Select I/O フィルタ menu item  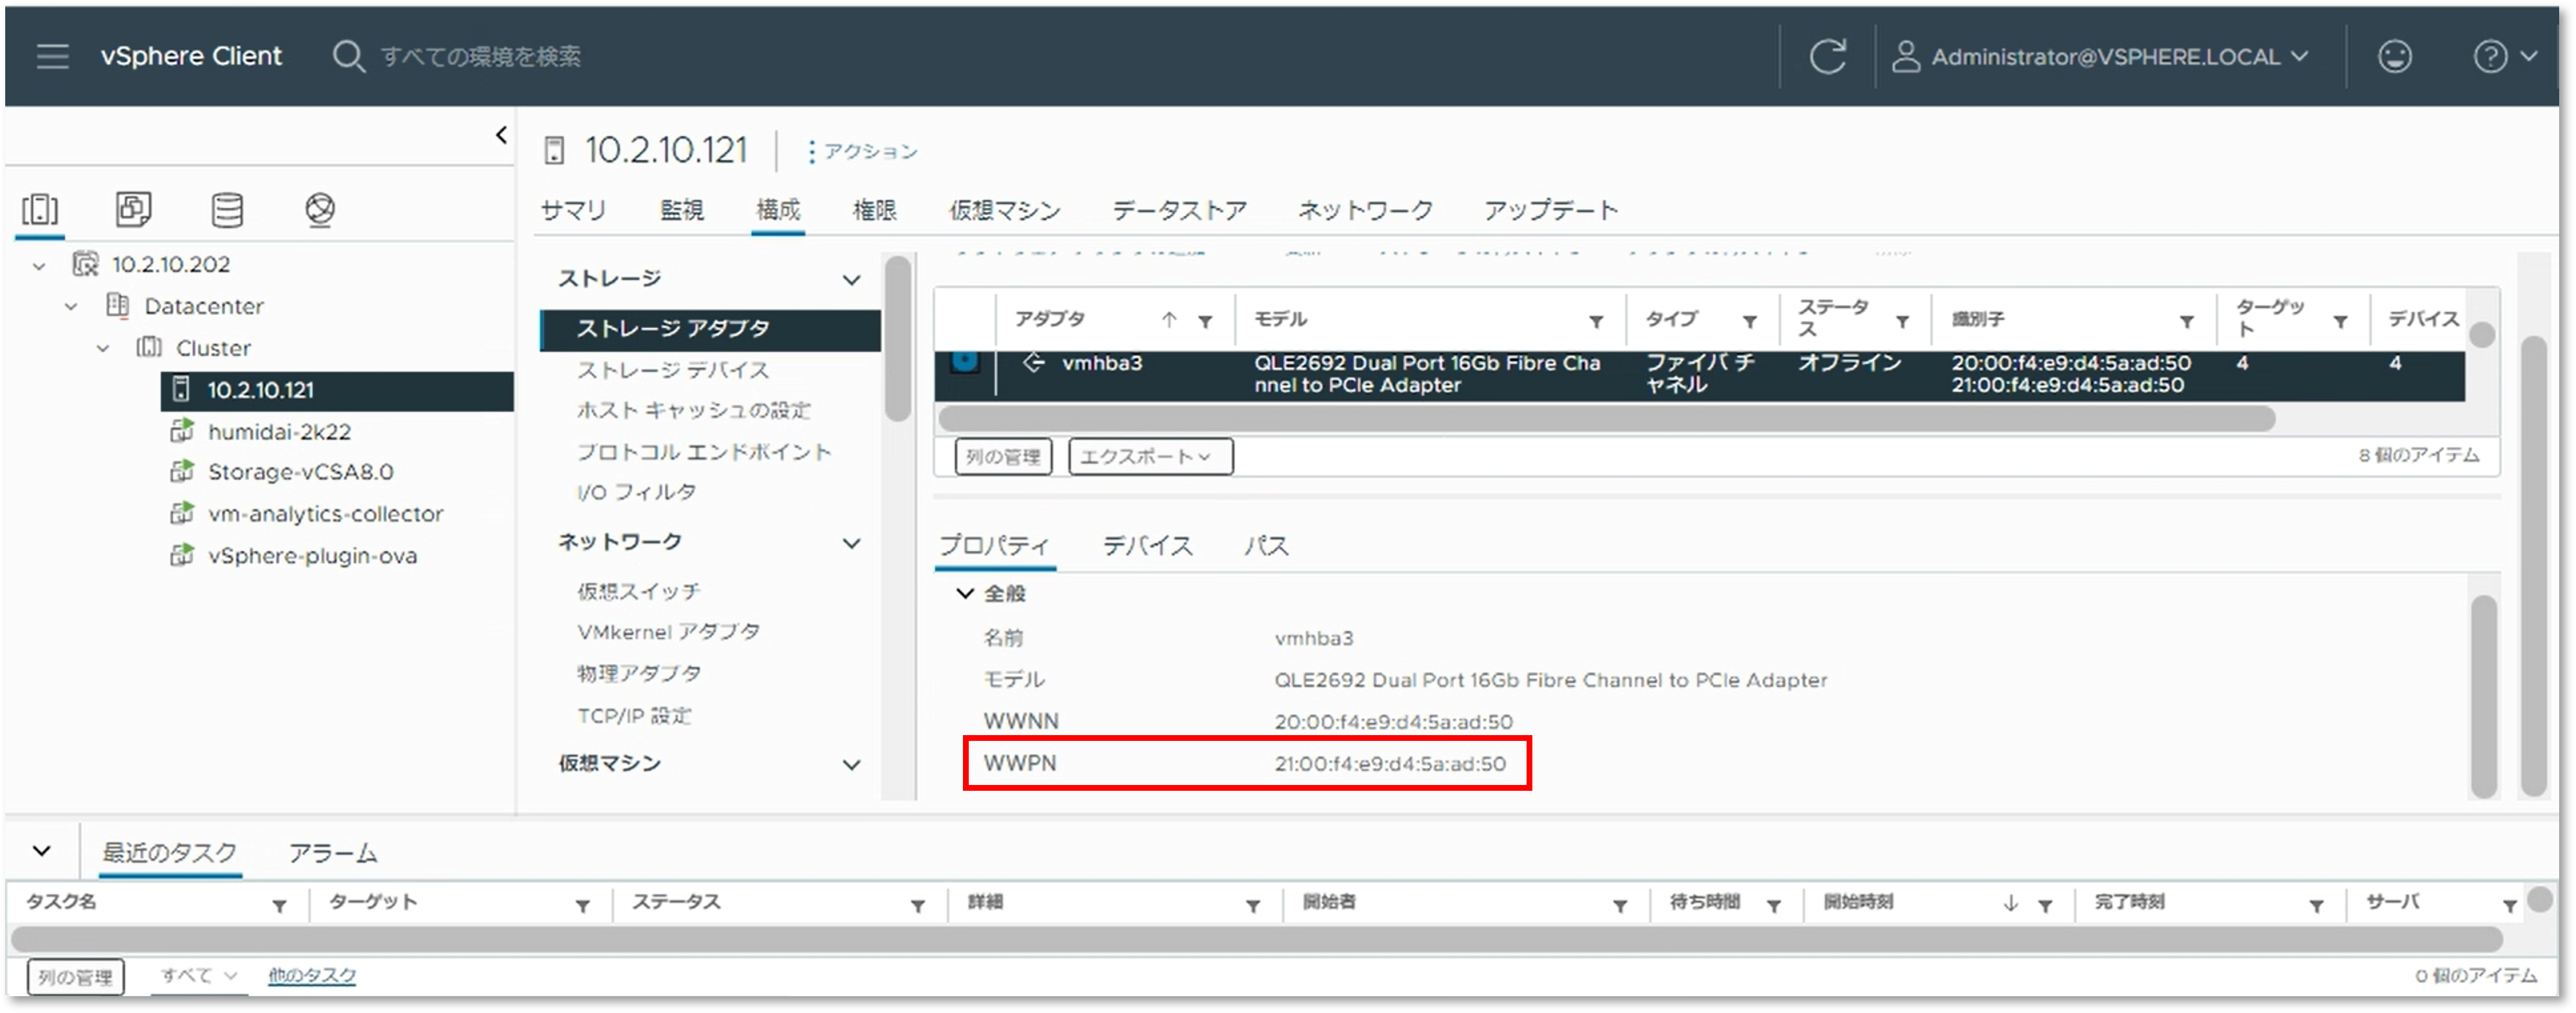pos(636,492)
